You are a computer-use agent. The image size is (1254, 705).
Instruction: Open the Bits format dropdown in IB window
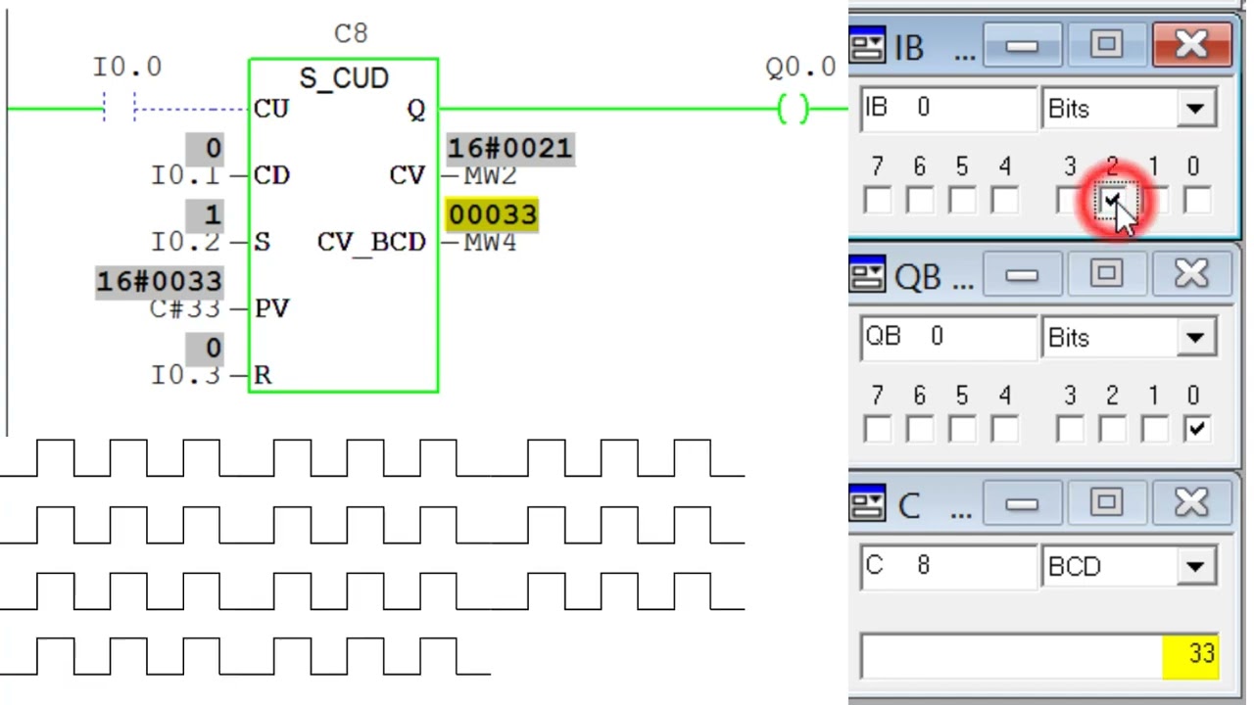point(1194,109)
